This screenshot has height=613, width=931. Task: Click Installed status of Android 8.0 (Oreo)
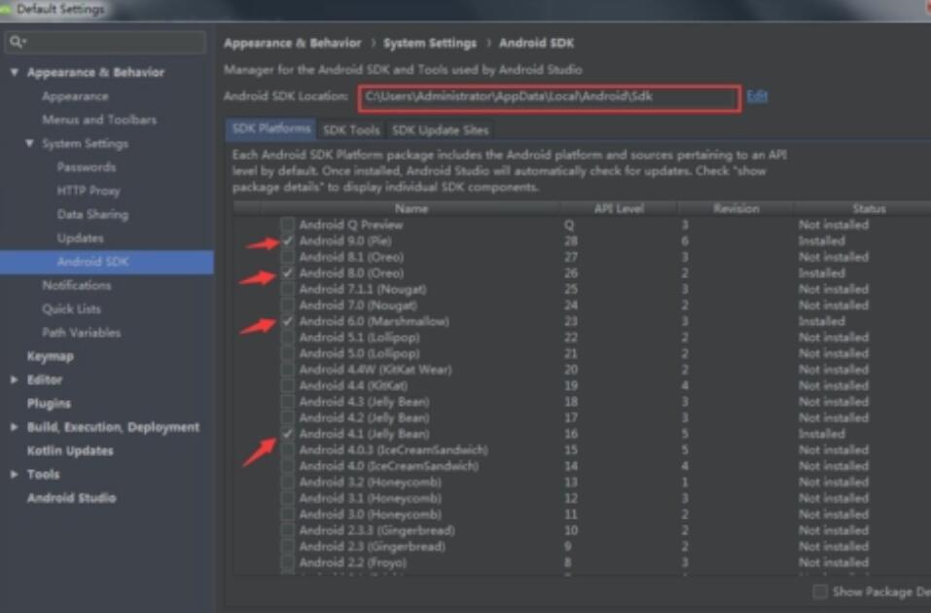822,273
